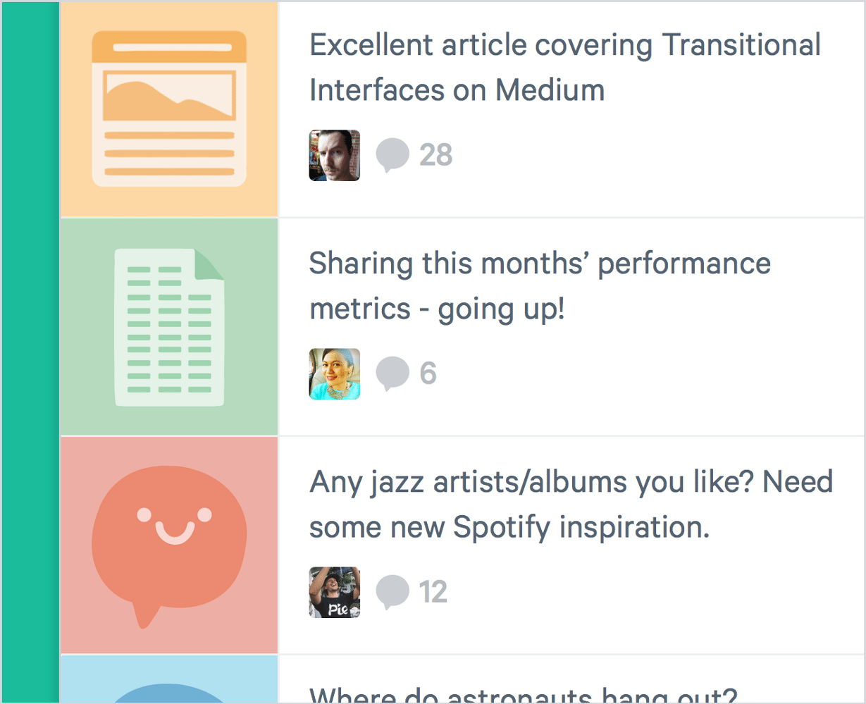Open the jazz artists/albums discussion post
Image resolution: width=866 pixels, height=704 pixels.
(571, 504)
